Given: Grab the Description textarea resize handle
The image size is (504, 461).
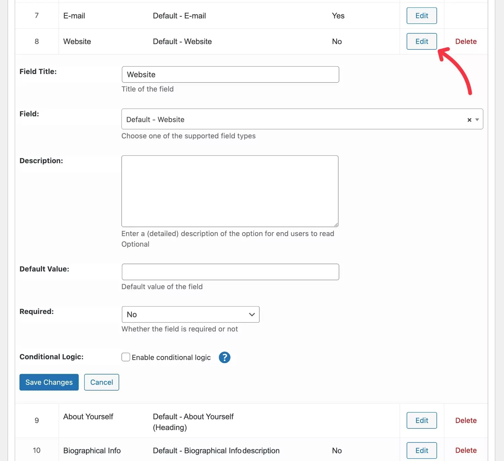Looking at the screenshot, I should (336, 225).
